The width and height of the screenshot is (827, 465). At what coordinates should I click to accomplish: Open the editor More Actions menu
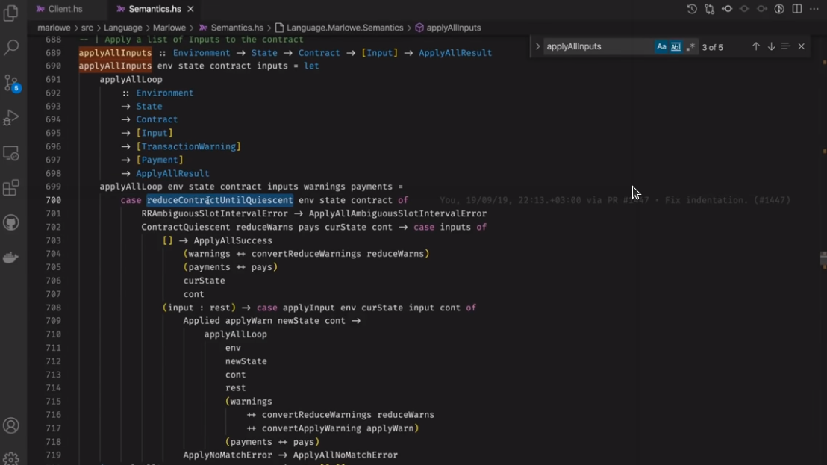click(814, 9)
